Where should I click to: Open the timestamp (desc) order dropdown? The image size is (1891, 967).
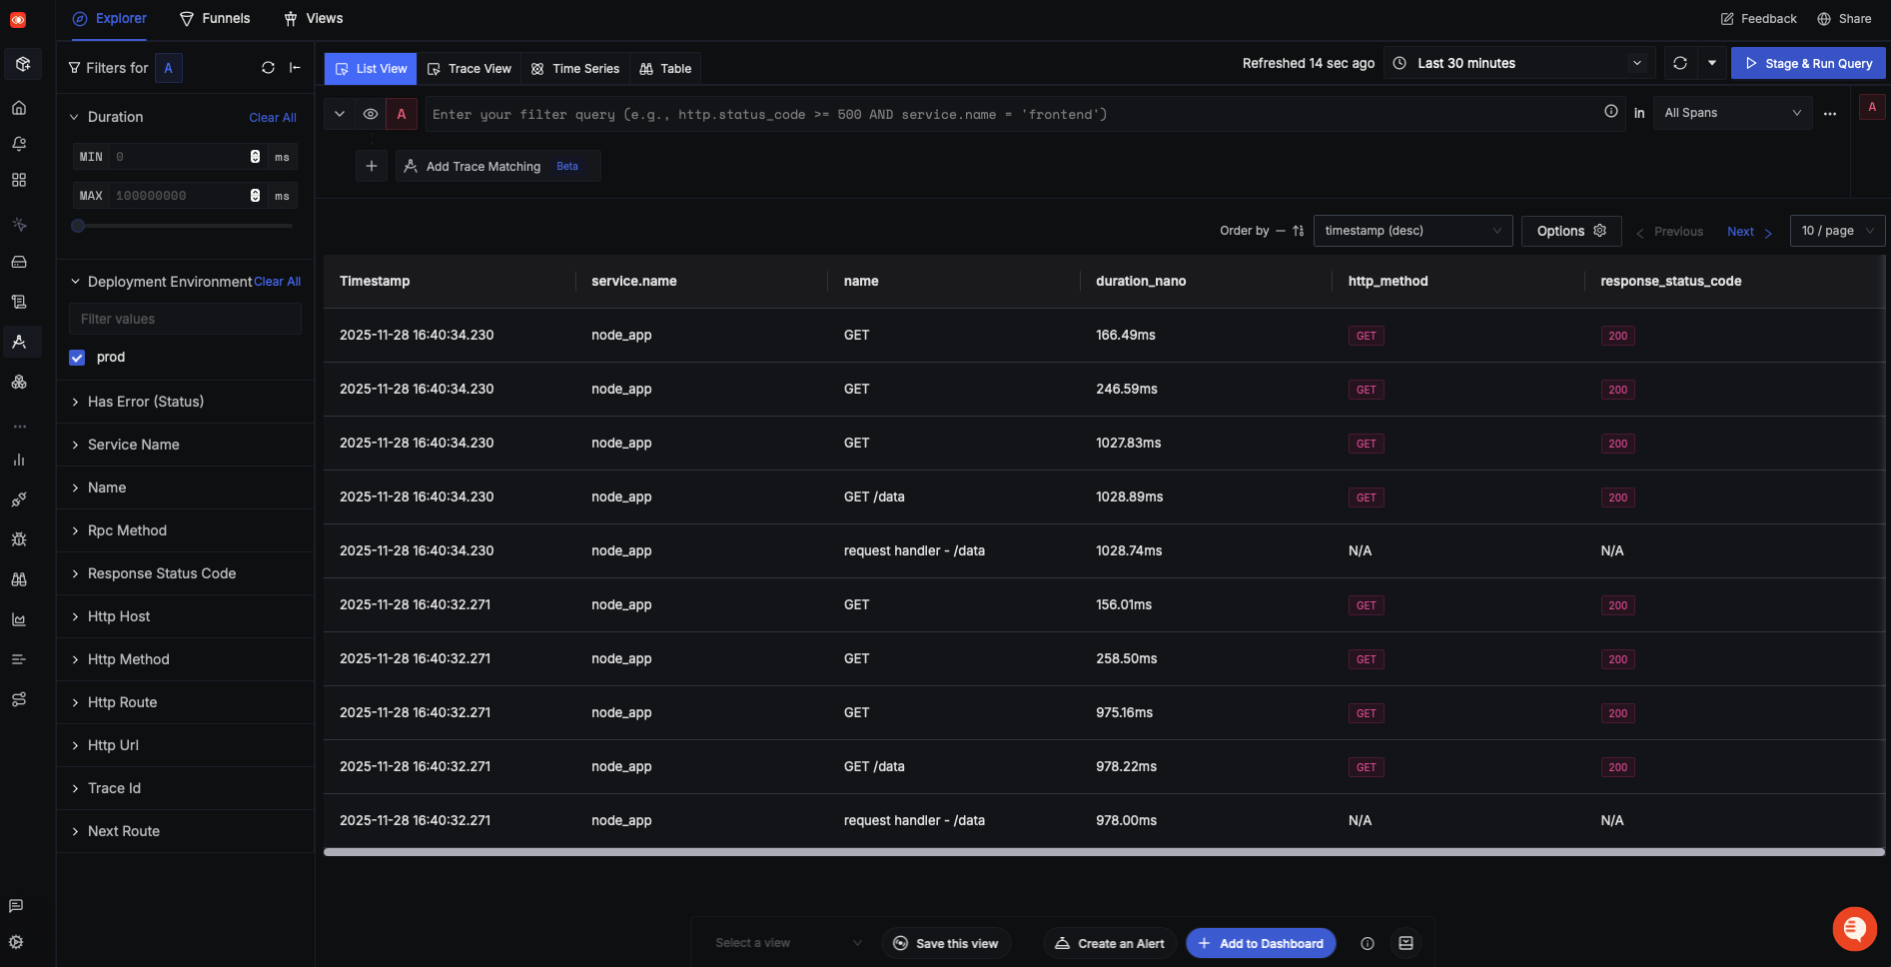point(1412,231)
